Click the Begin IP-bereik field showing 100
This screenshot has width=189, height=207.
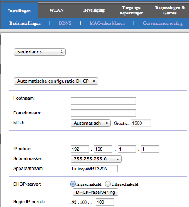105,202
